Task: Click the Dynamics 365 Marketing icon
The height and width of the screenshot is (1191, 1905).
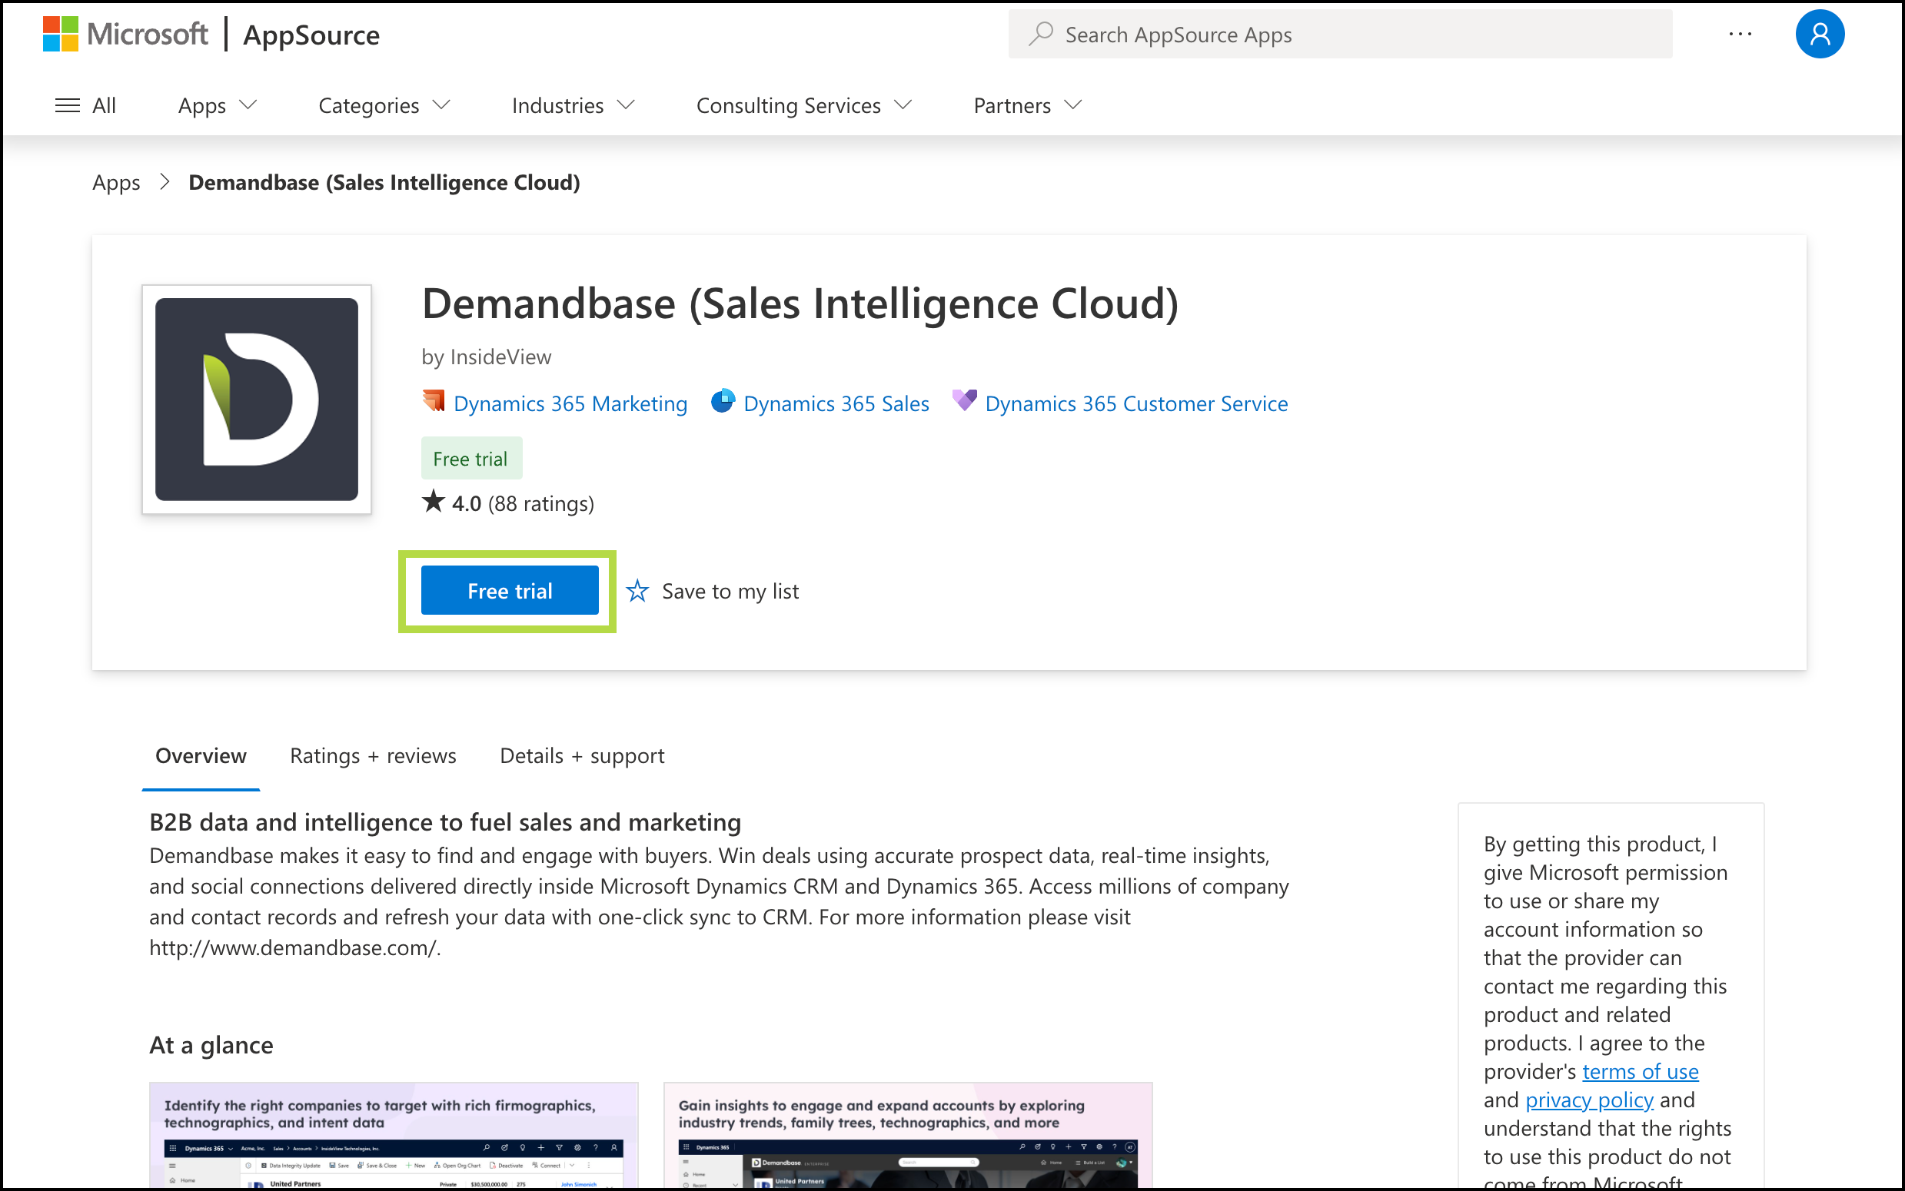Action: coord(434,402)
